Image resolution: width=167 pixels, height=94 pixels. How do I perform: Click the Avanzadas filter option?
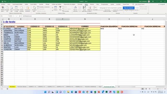pos(66,11)
